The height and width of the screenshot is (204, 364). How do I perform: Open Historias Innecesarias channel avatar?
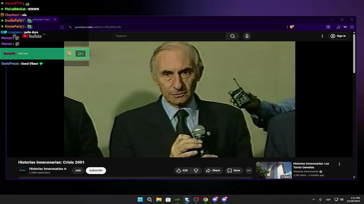22,170
